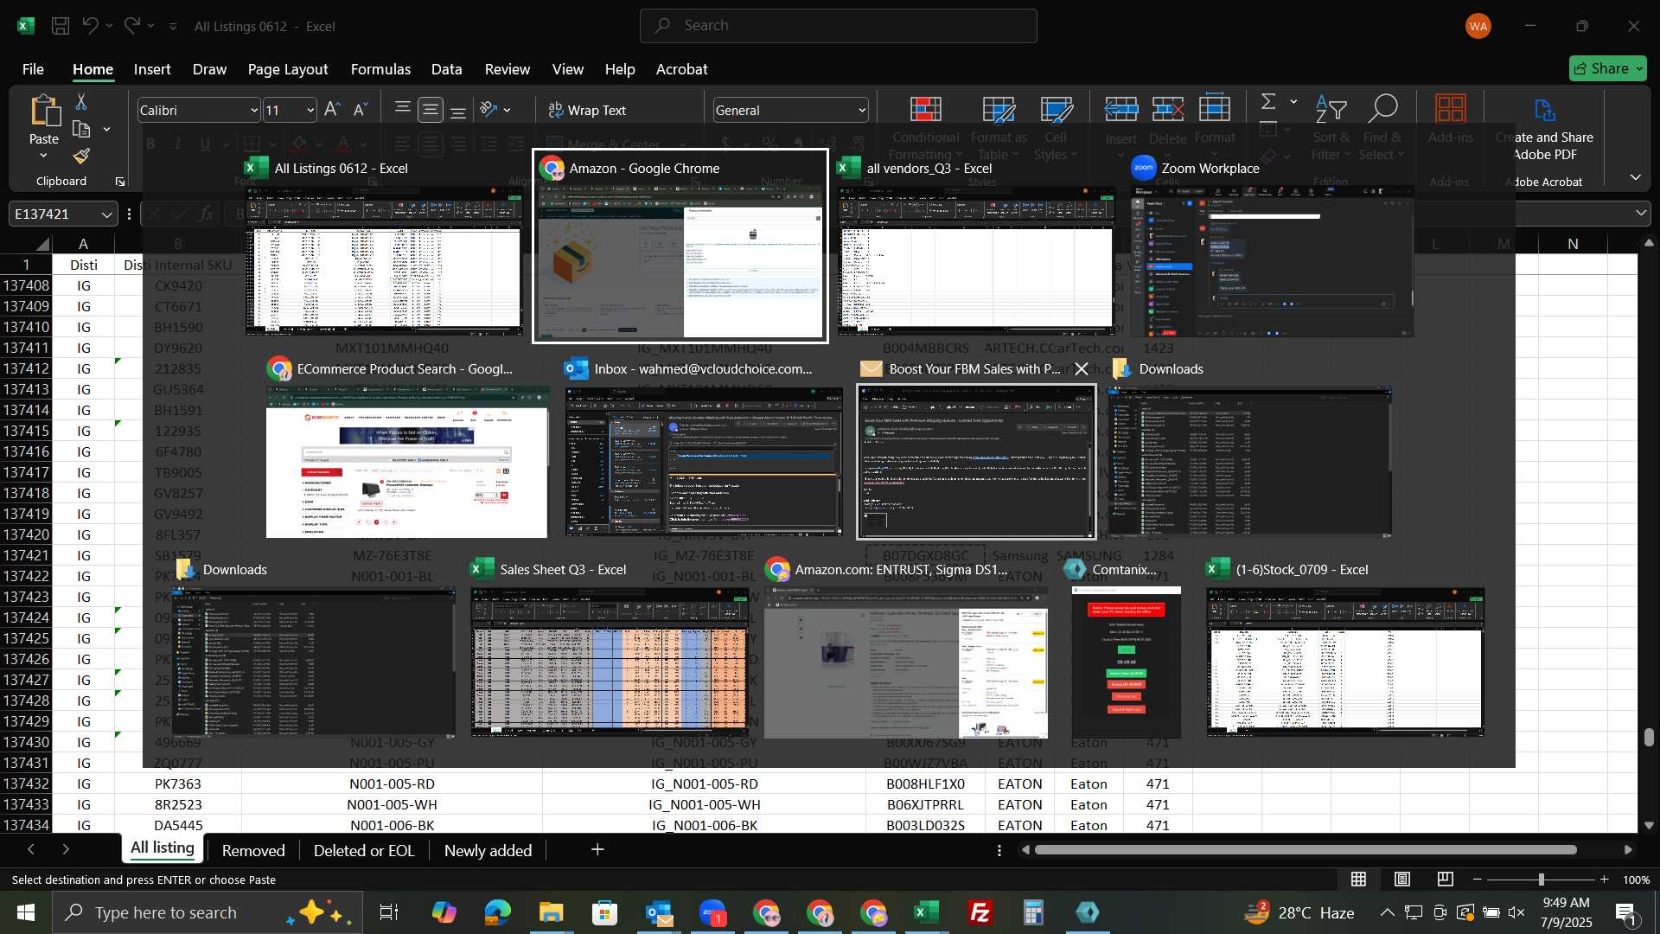1660x934 pixels.
Task: Click the Redo arrow icon
Action: click(131, 26)
